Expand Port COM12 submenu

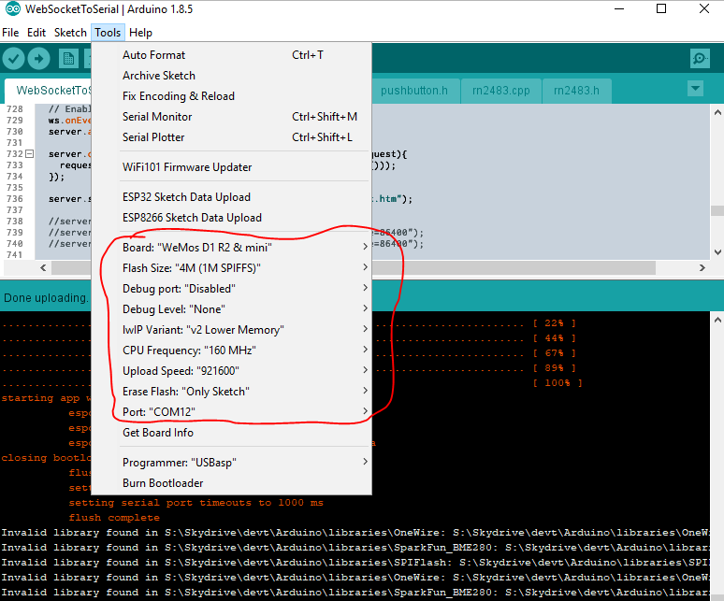click(x=231, y=412)
